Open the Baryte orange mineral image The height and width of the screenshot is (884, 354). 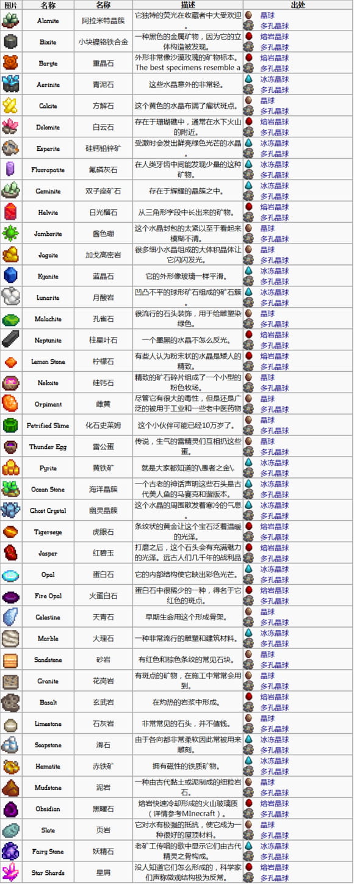(x=10, y=63)
